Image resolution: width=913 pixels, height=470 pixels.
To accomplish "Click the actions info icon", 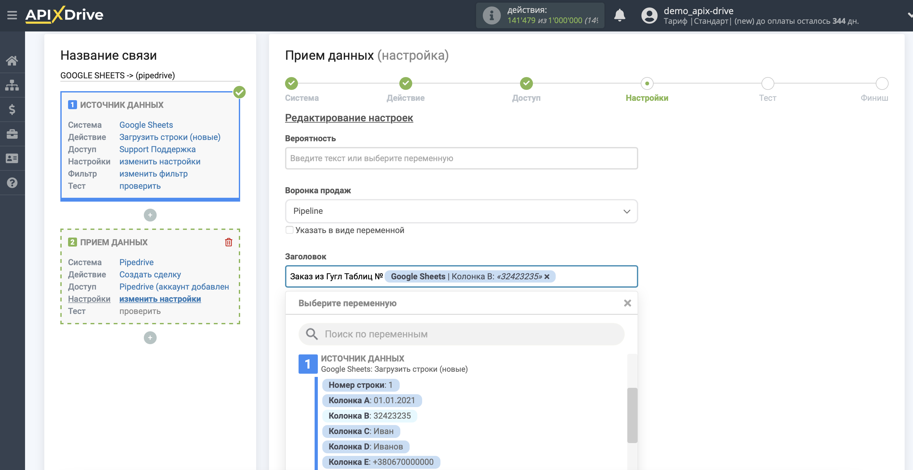I will pyautogui.click(x=491, y=15).
